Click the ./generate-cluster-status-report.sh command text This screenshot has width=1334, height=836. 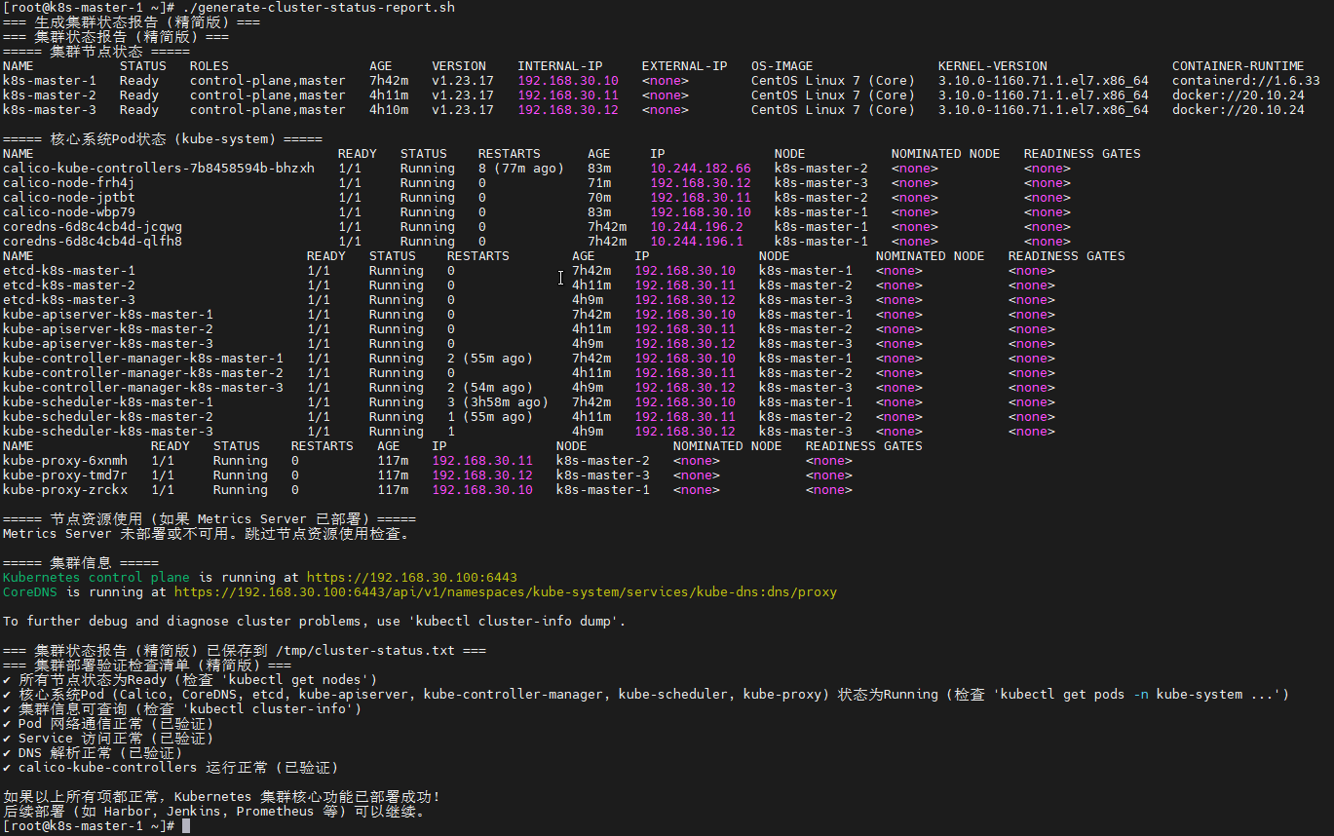319,8
